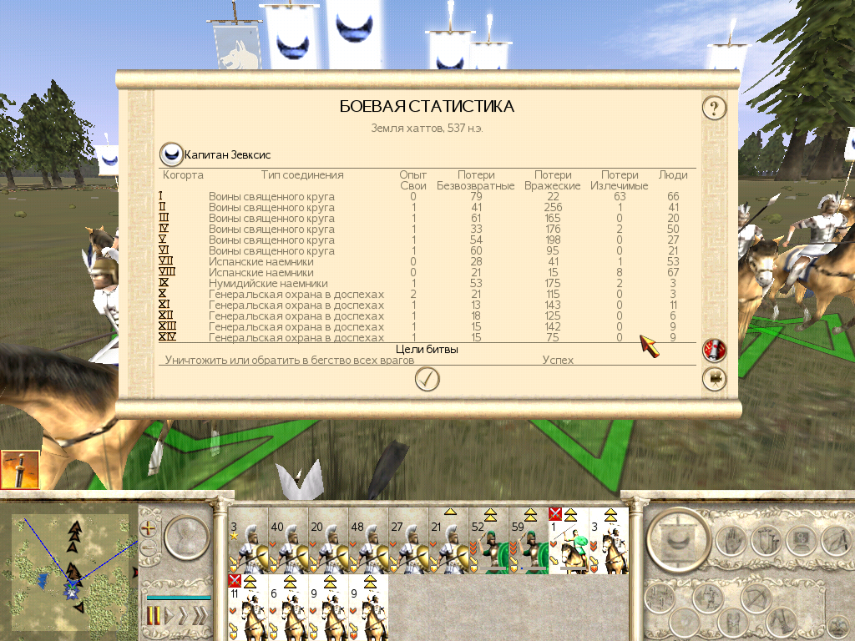
Task: Click the soldiers formation icon
Action: 660,598
